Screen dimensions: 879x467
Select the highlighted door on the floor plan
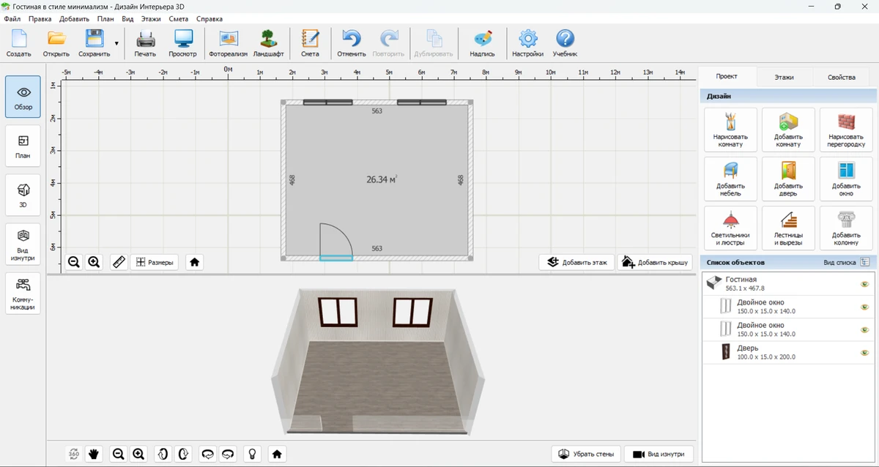tap(336, 258)
